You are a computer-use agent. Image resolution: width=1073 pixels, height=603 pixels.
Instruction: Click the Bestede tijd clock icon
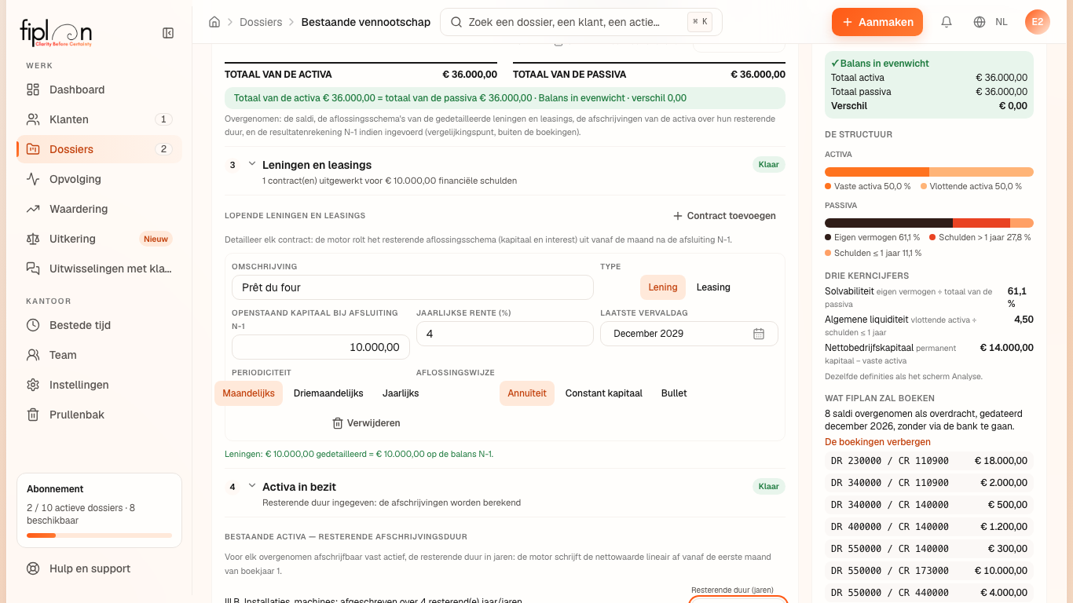pos(33,325)
